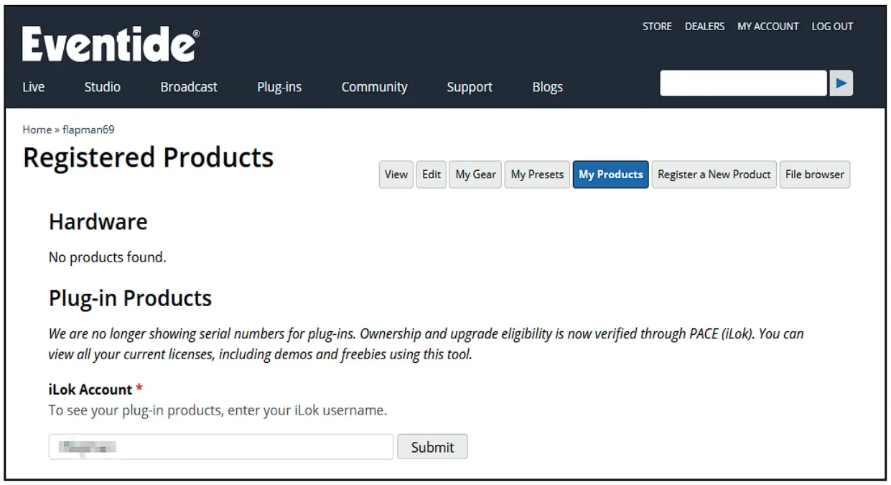Click the STORE link
Screen dimensions: 891x485
[657, 27]
